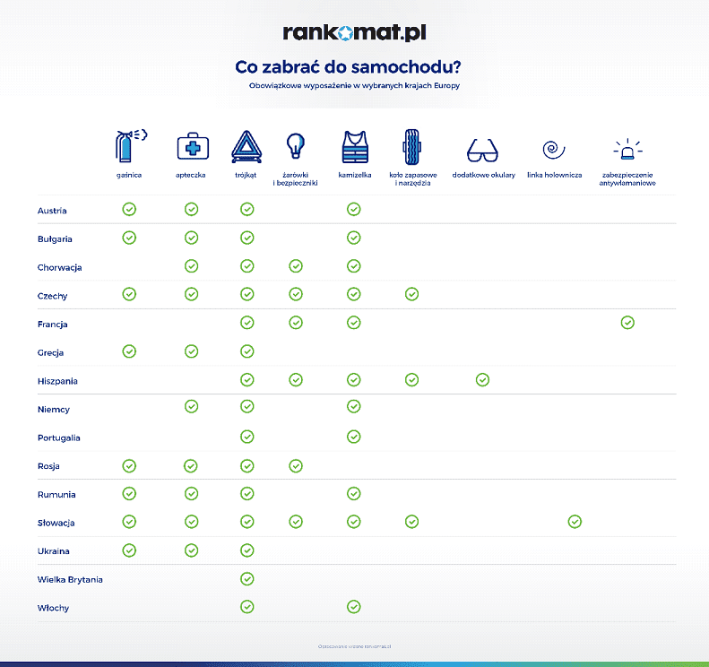This screenshot has height=667, width=709.
Task: Select the Czechy row label
Action: (x=53, y=296)
